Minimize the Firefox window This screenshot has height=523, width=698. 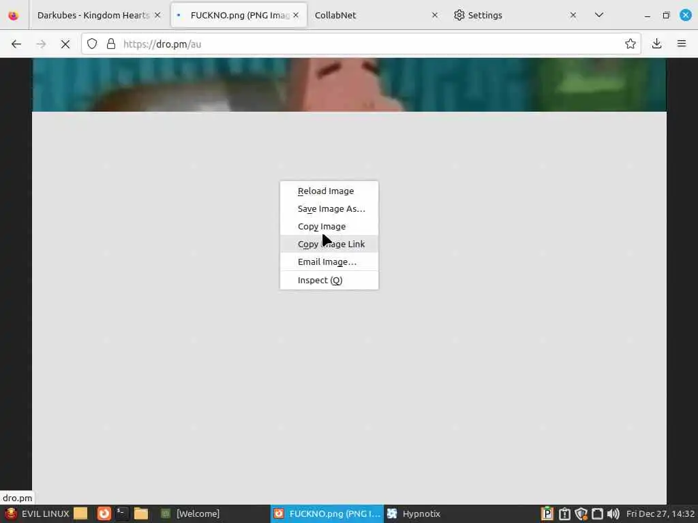tap(648, 15)
